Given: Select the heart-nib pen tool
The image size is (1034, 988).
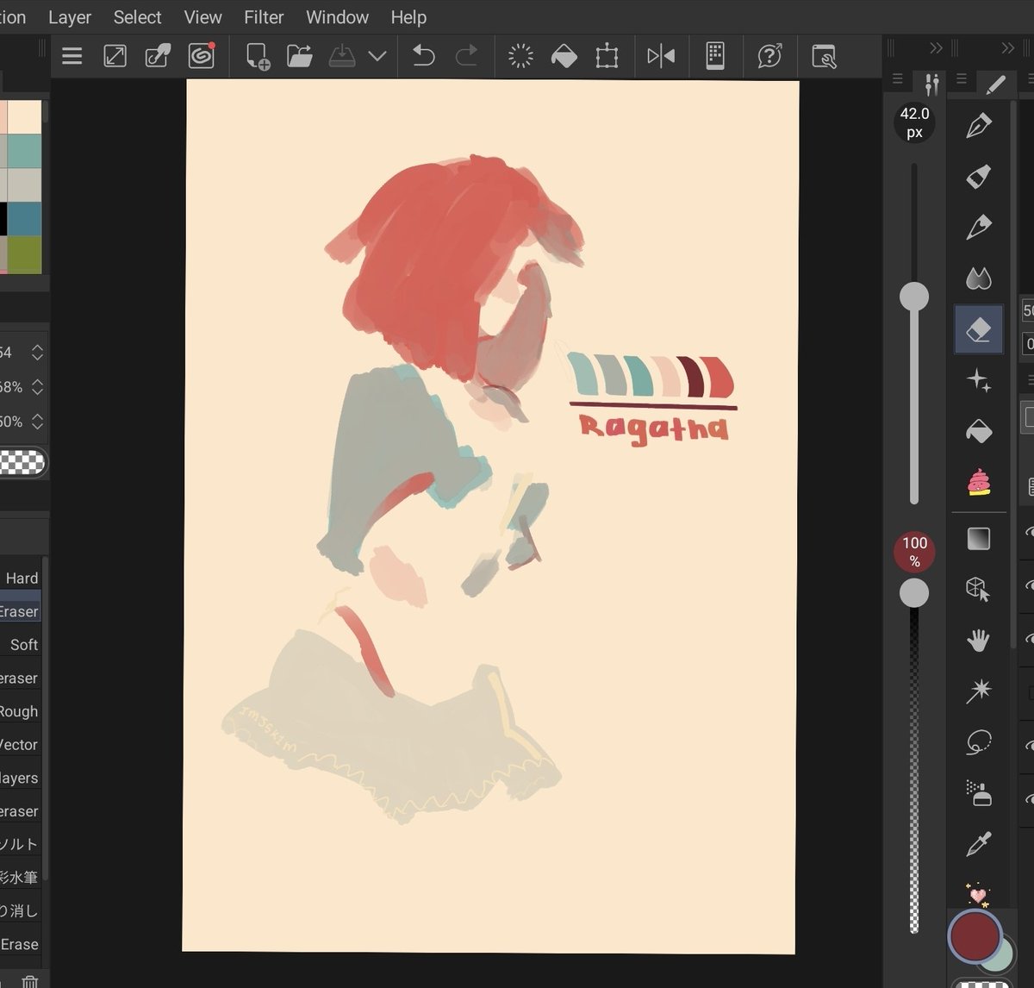Looking at the screenshot, I should click(x=979, y=228).
